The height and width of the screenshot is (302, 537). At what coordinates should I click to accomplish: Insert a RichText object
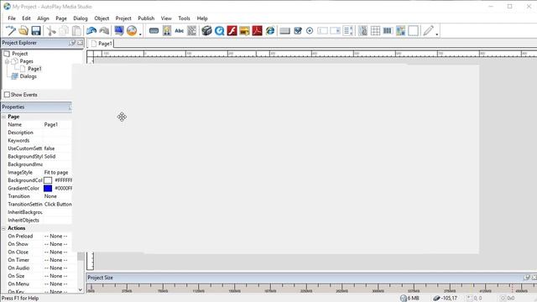click(400, 31)
